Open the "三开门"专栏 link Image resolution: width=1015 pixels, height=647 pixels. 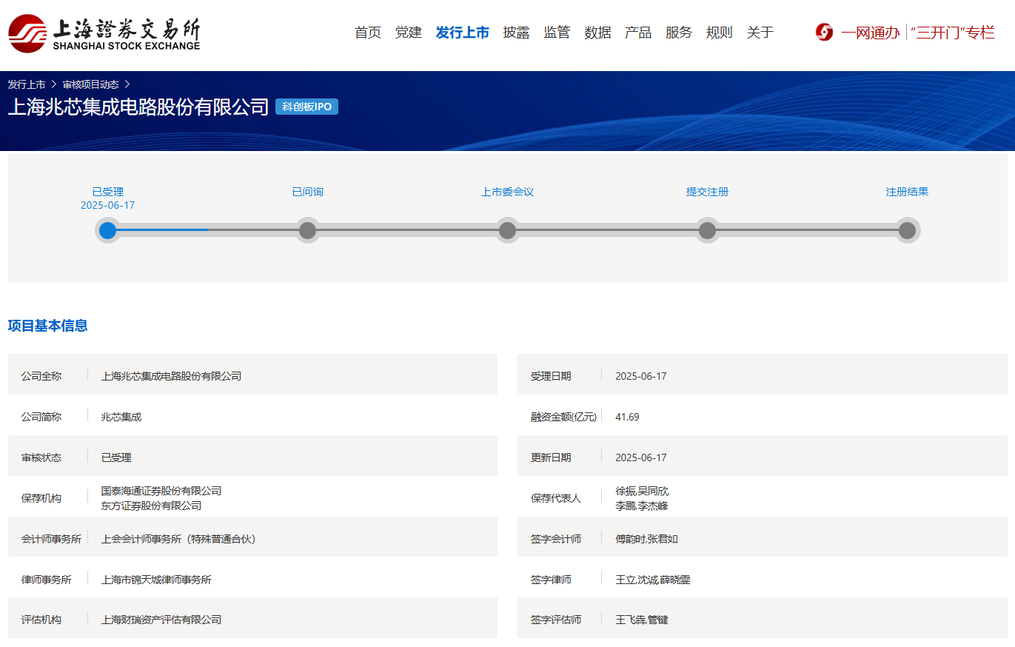953,33
